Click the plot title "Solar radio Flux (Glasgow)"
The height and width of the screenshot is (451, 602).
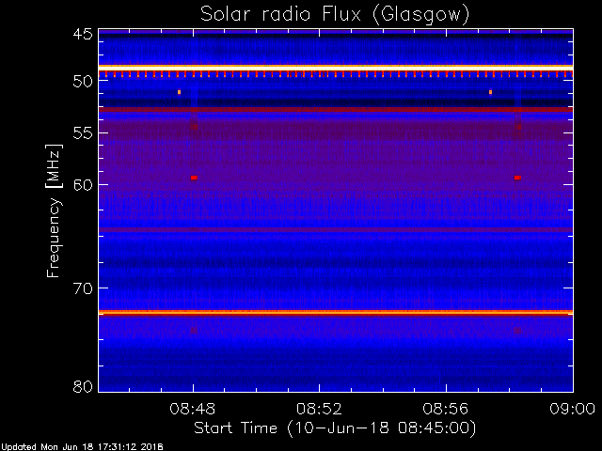(x=335, y=15)
